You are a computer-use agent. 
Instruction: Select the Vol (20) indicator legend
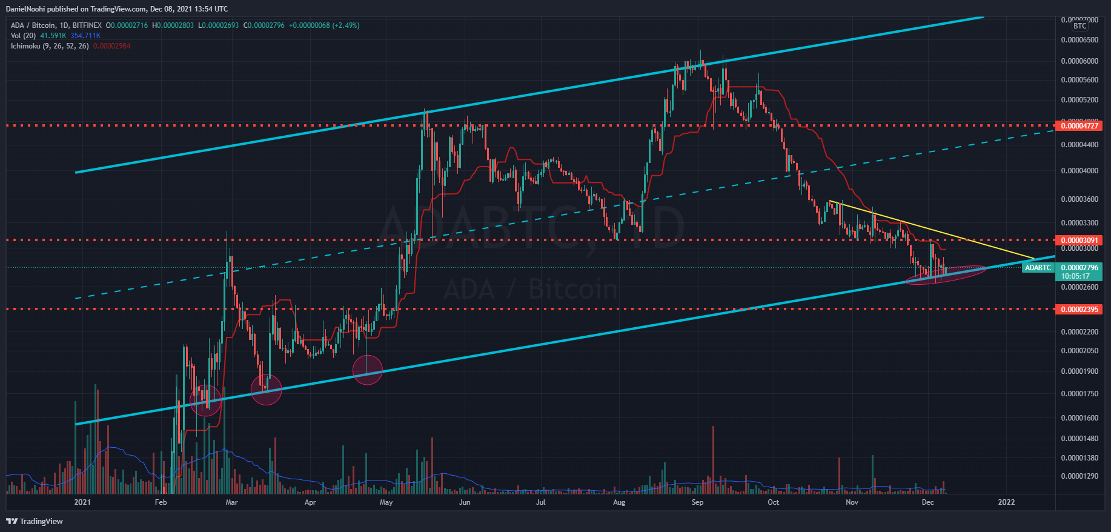[x=24, y=36]
